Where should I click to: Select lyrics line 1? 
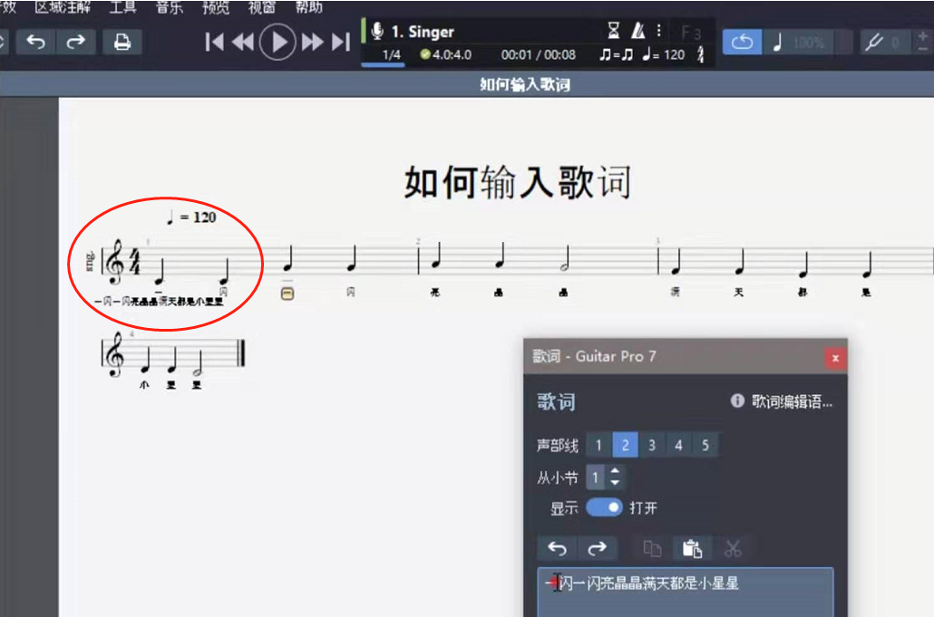(598, 445)
